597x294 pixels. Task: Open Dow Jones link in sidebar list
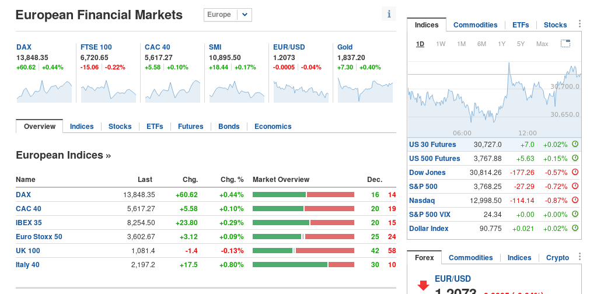[427, 172]
